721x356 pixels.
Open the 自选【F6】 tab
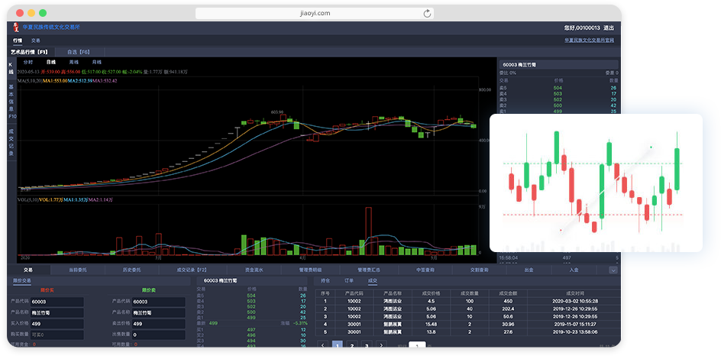pyautogui.click(x=79, y=51)
